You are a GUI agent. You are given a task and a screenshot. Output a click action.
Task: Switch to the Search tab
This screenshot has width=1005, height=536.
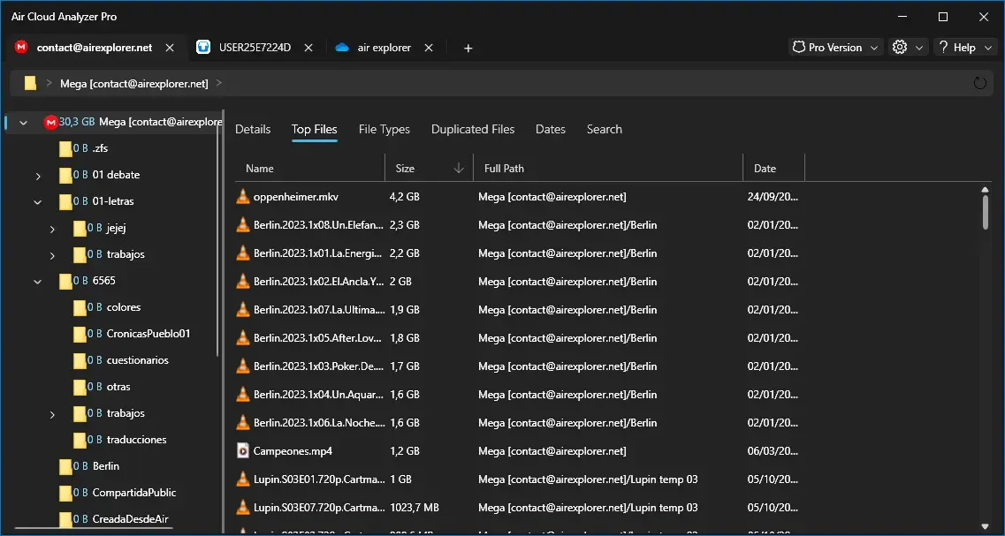(x=605, y=129)
